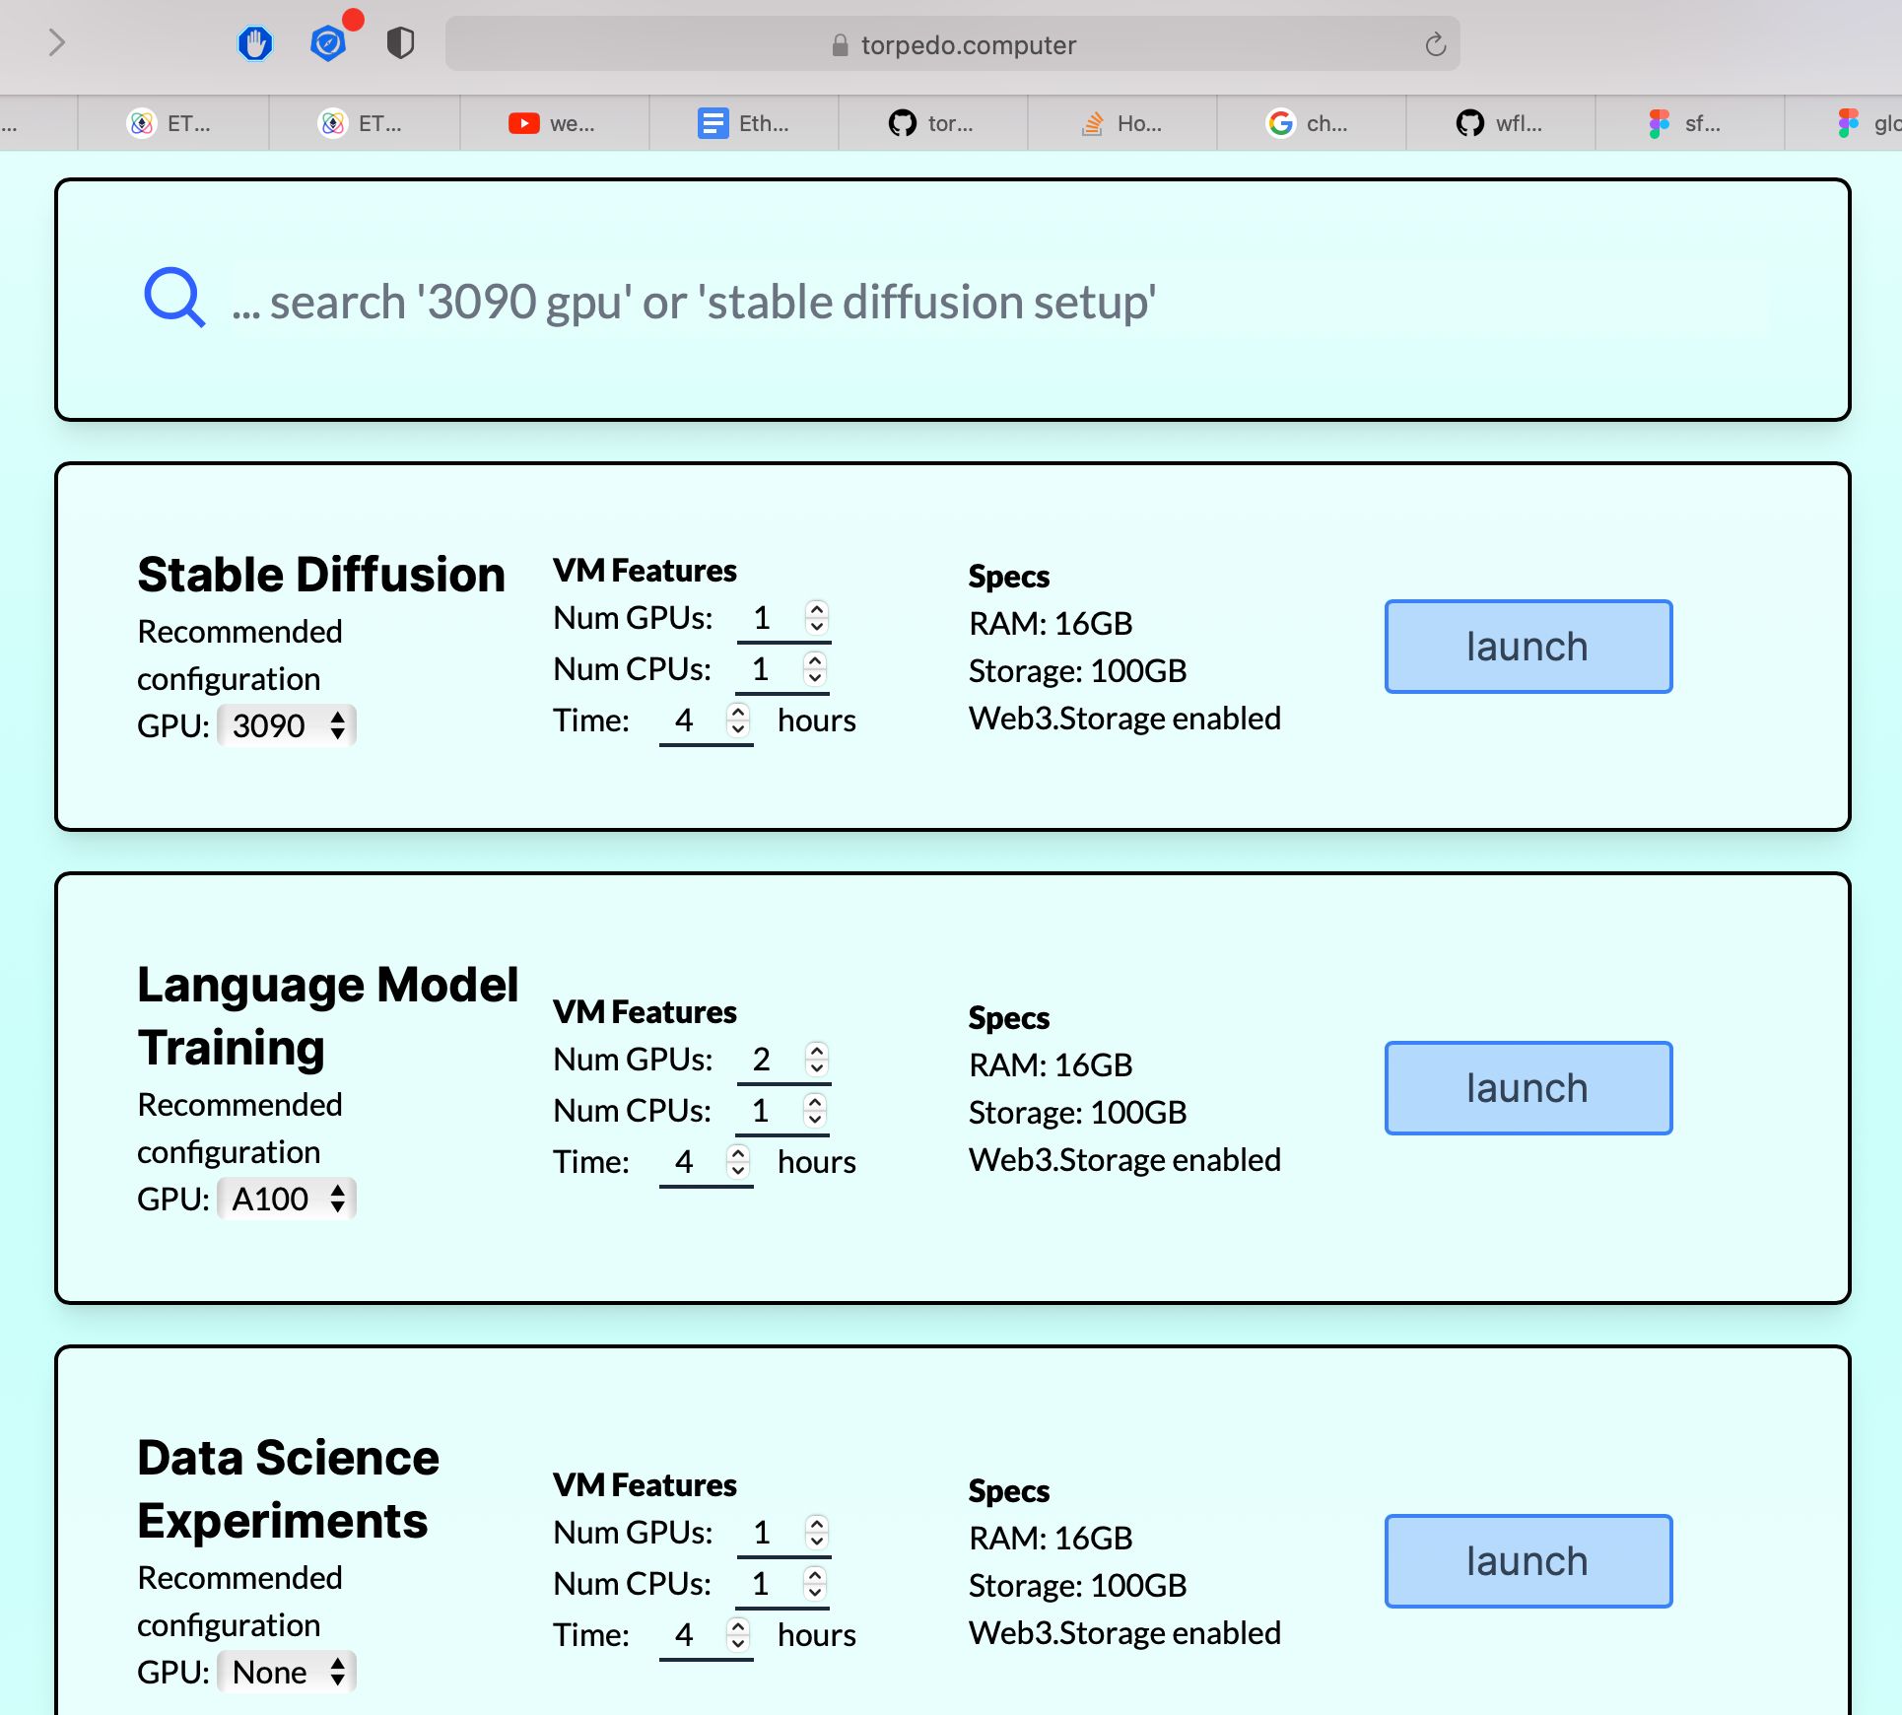1902x1715 pixels.
Task: Click Data Science Experiments Num CPUs stepper
Action: [x=815, y=1584]
